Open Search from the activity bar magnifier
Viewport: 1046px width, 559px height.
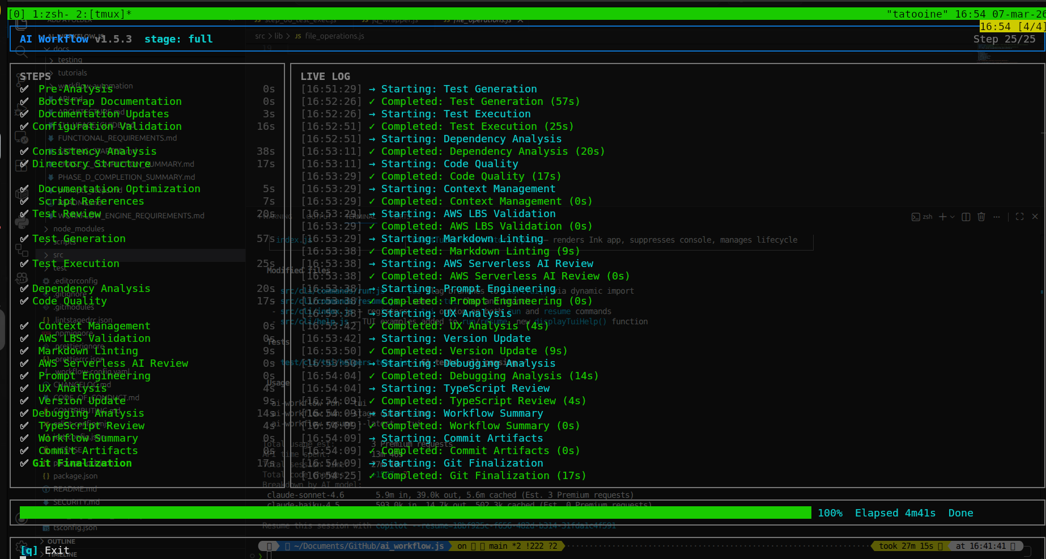[22, 52]
